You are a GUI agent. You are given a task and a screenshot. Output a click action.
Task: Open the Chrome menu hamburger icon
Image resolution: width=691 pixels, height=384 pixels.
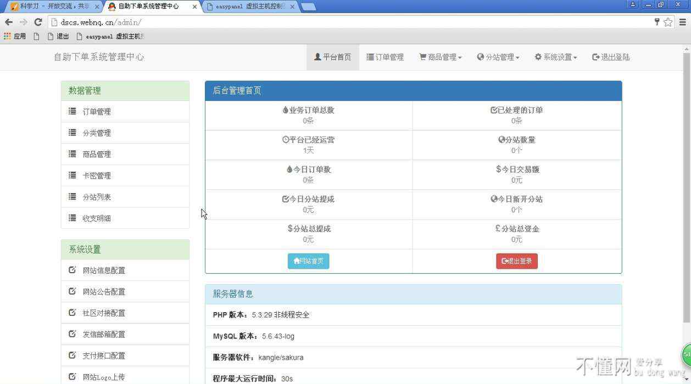683,22
